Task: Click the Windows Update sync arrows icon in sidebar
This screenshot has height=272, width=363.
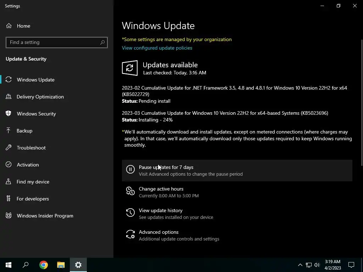Action: click(x=9, y=80)
